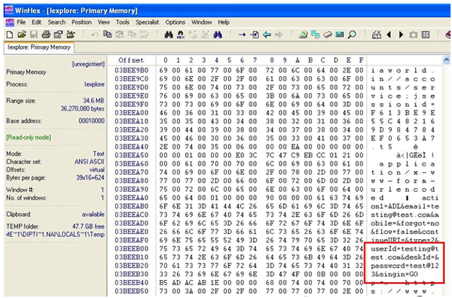Click the Clipboard value 'available'

point(93,214)
